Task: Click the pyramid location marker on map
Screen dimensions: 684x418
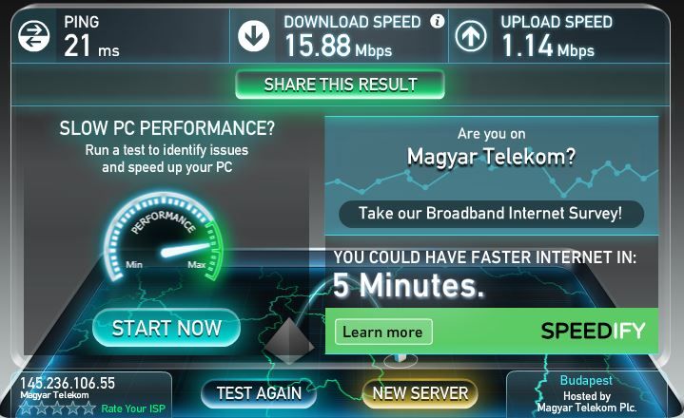Action: point(289,341)
